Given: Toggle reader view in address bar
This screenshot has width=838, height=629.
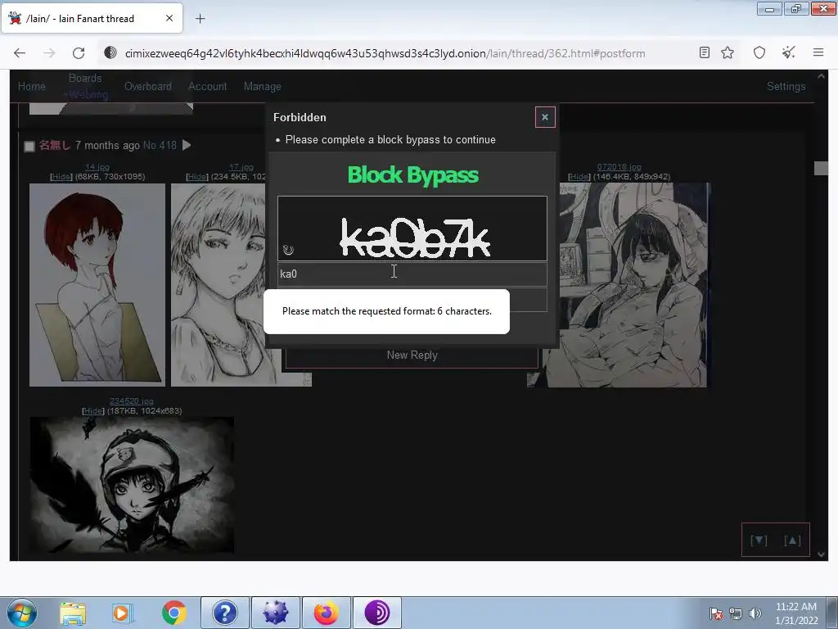Looking at the screenshot, I should coord(705,52).
